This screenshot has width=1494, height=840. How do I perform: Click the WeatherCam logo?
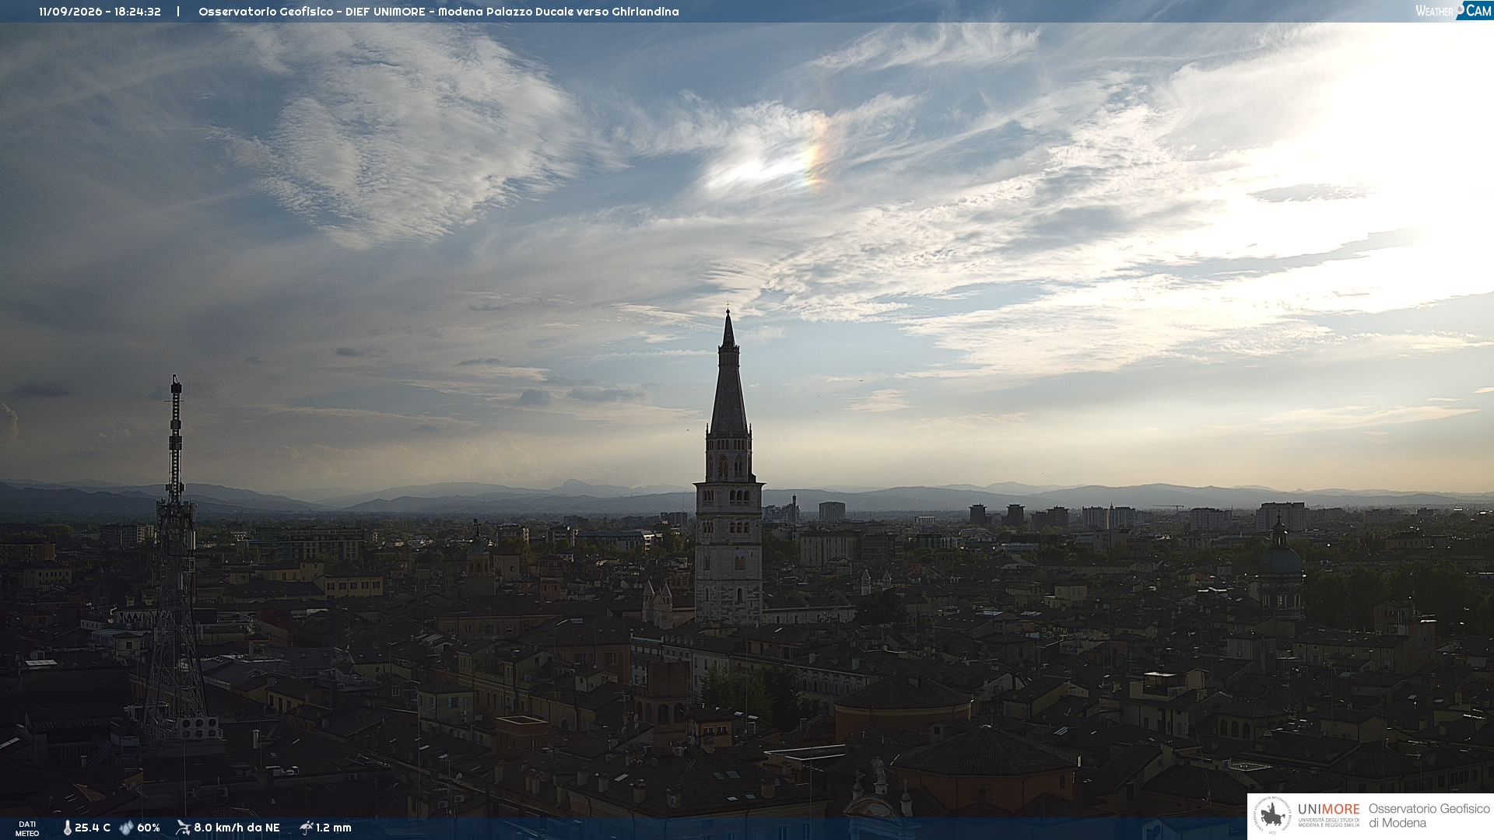(1454, 10)
